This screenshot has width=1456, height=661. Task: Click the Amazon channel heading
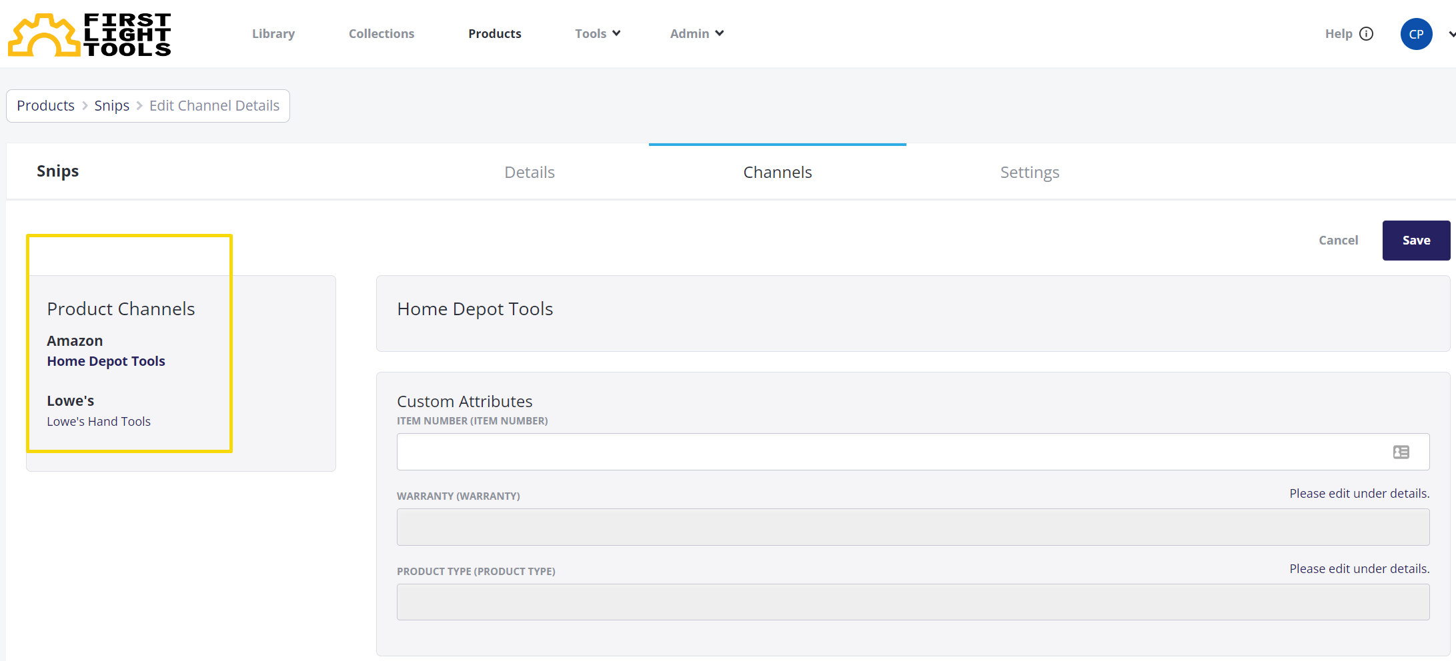click(75, 341)
